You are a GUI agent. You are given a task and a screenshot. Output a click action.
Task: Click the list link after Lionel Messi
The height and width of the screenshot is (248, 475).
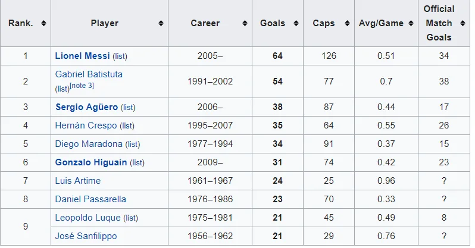coord(120,56)
